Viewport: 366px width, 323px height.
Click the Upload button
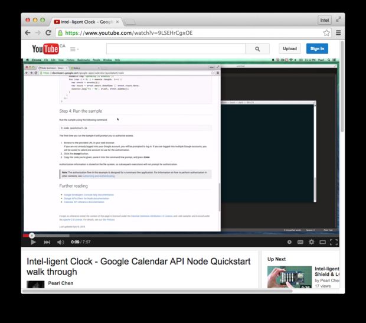click(290, 49)
